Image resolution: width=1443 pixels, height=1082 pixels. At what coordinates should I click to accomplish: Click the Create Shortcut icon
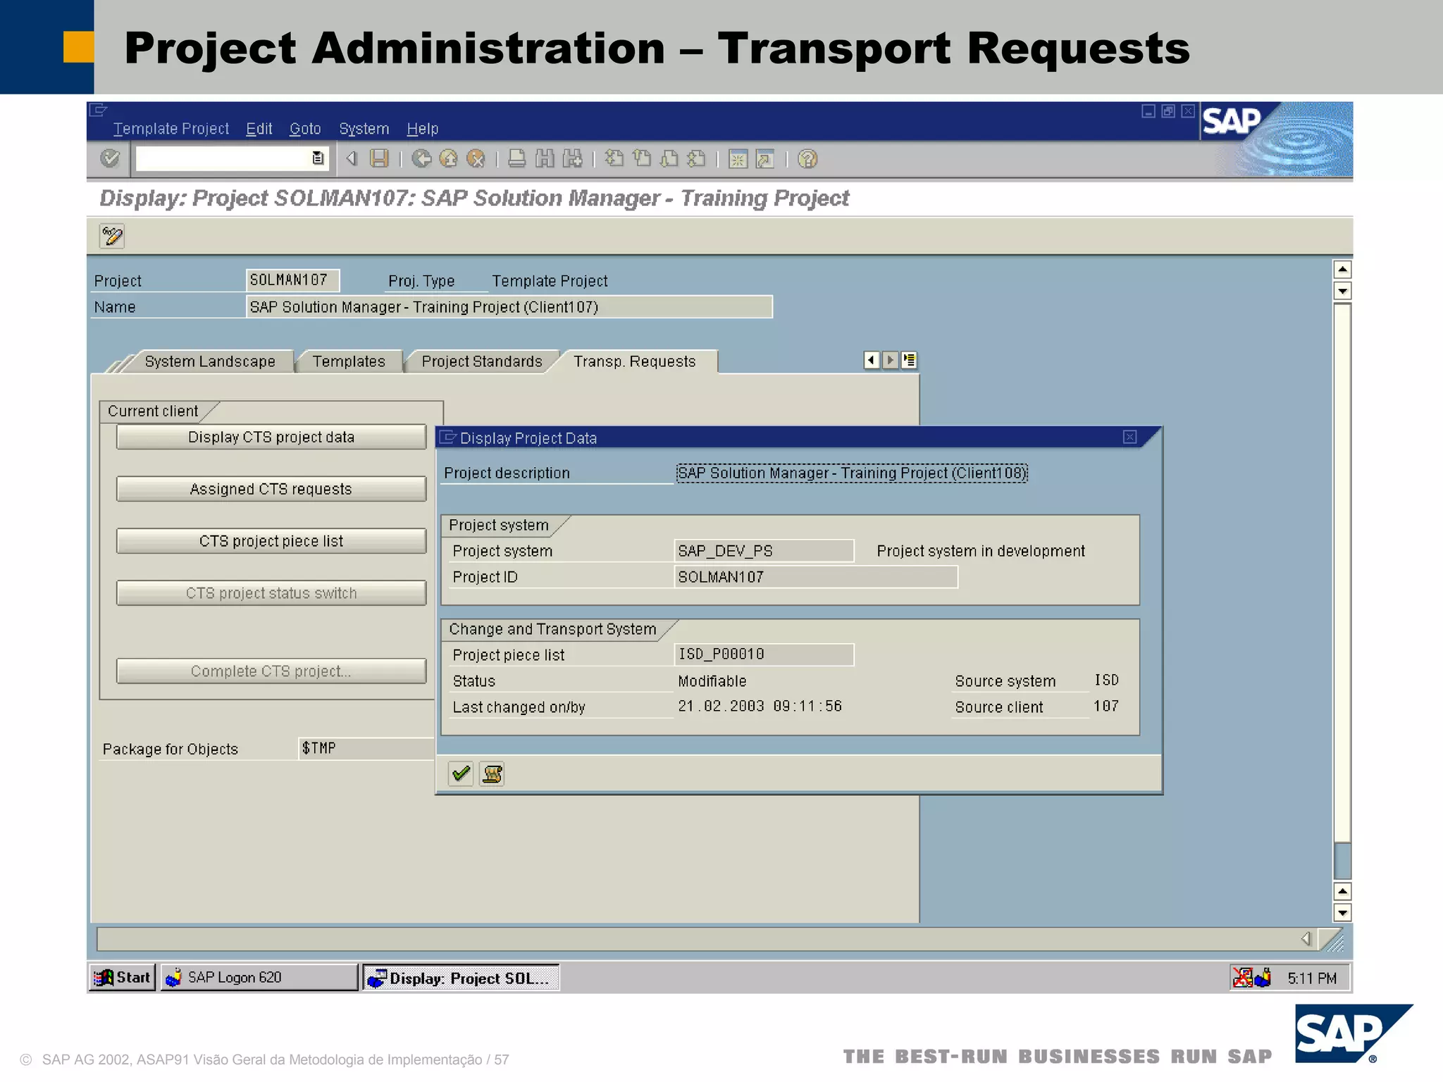pos(765,159)
